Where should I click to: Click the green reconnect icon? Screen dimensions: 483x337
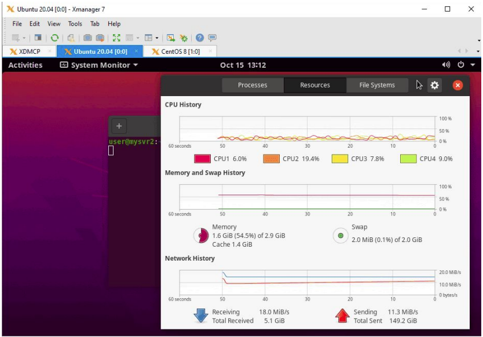pyautogui.click(x=54, y=38)
